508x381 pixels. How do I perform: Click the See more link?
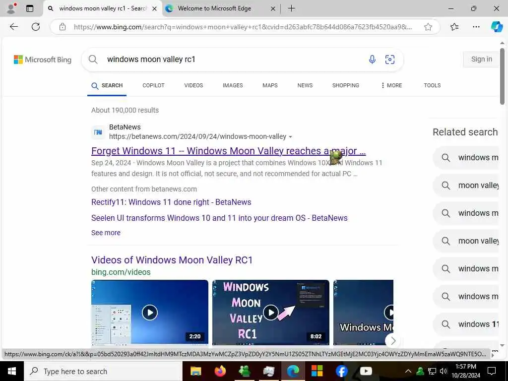click(x=106, y=233)
